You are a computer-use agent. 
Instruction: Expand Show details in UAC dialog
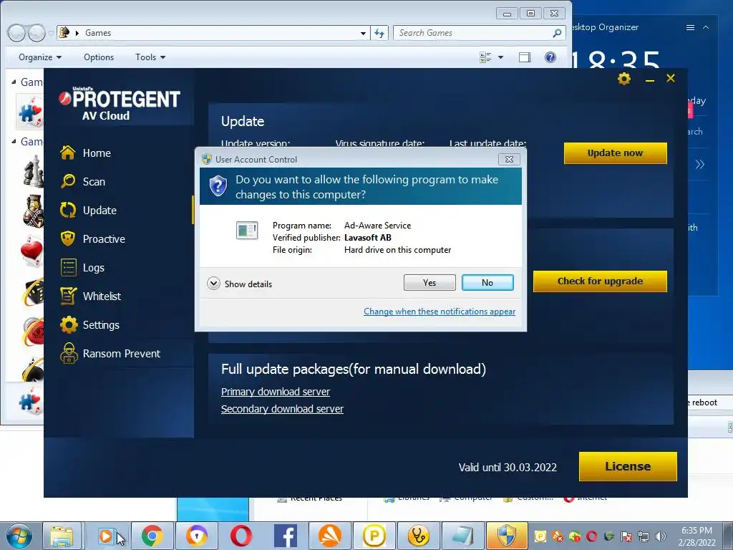[x=239, y=284]
